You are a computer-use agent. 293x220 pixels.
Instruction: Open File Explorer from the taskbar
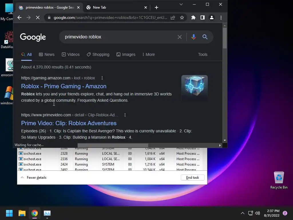[22, 213]
